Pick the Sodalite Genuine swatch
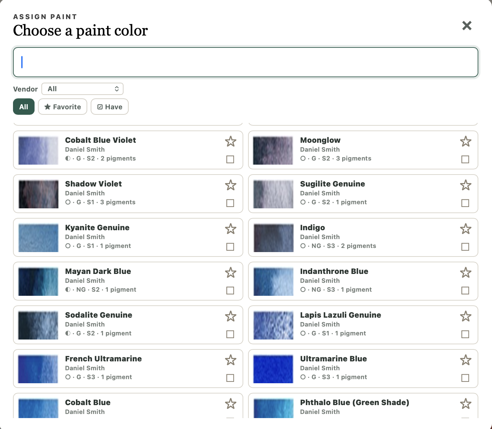 [x=38, y=325]
